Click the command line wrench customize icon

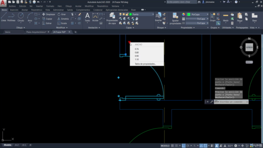pos(212,102)
